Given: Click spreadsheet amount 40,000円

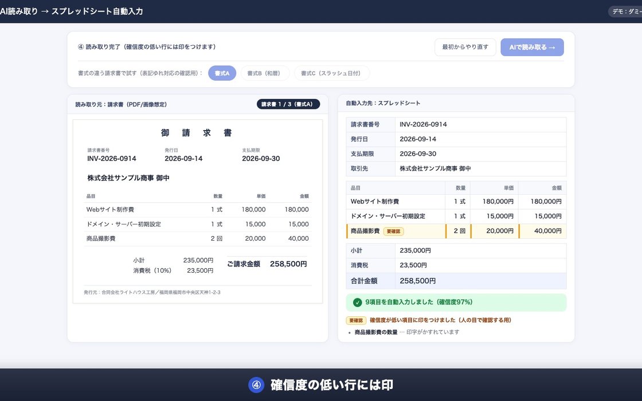Looking at the screenshot, I should 543,231.
